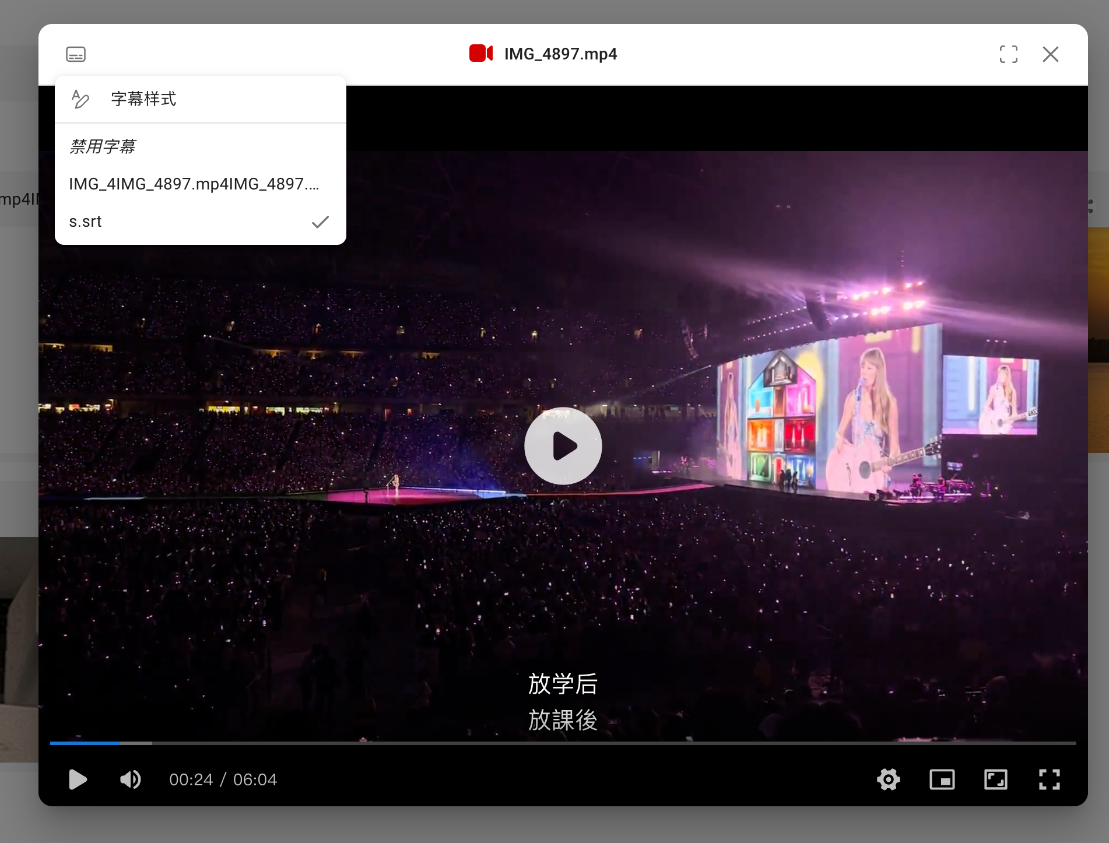1109x843 pixels.
Task: Select the s.srt subtitle option
Action: coord(86,222)
